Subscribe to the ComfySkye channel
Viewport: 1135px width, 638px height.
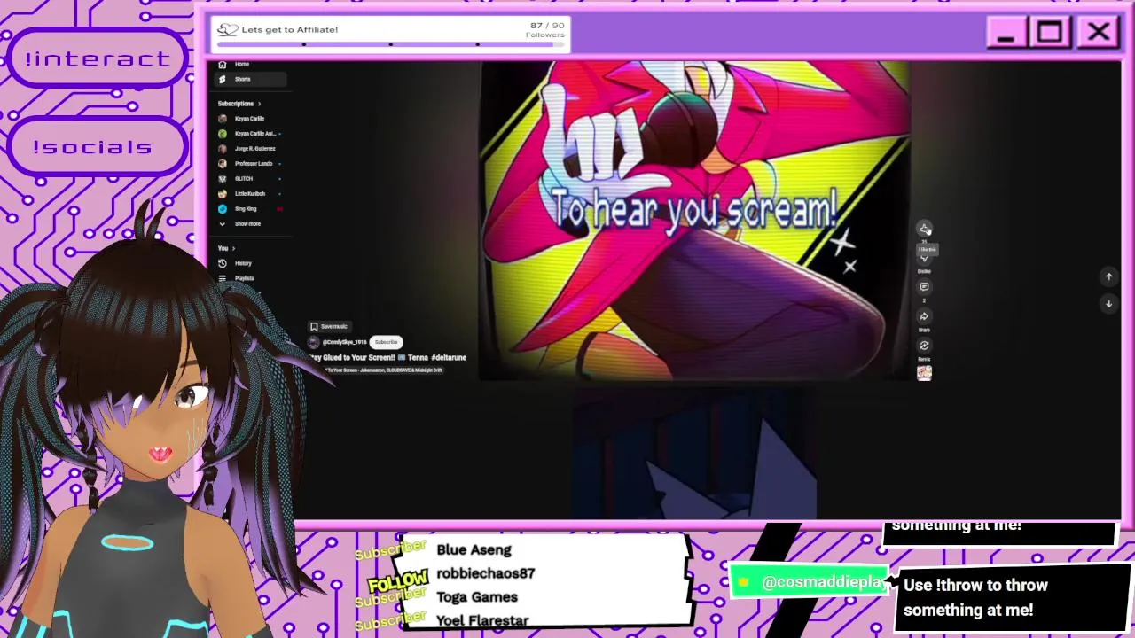click(x=387, y=342)
